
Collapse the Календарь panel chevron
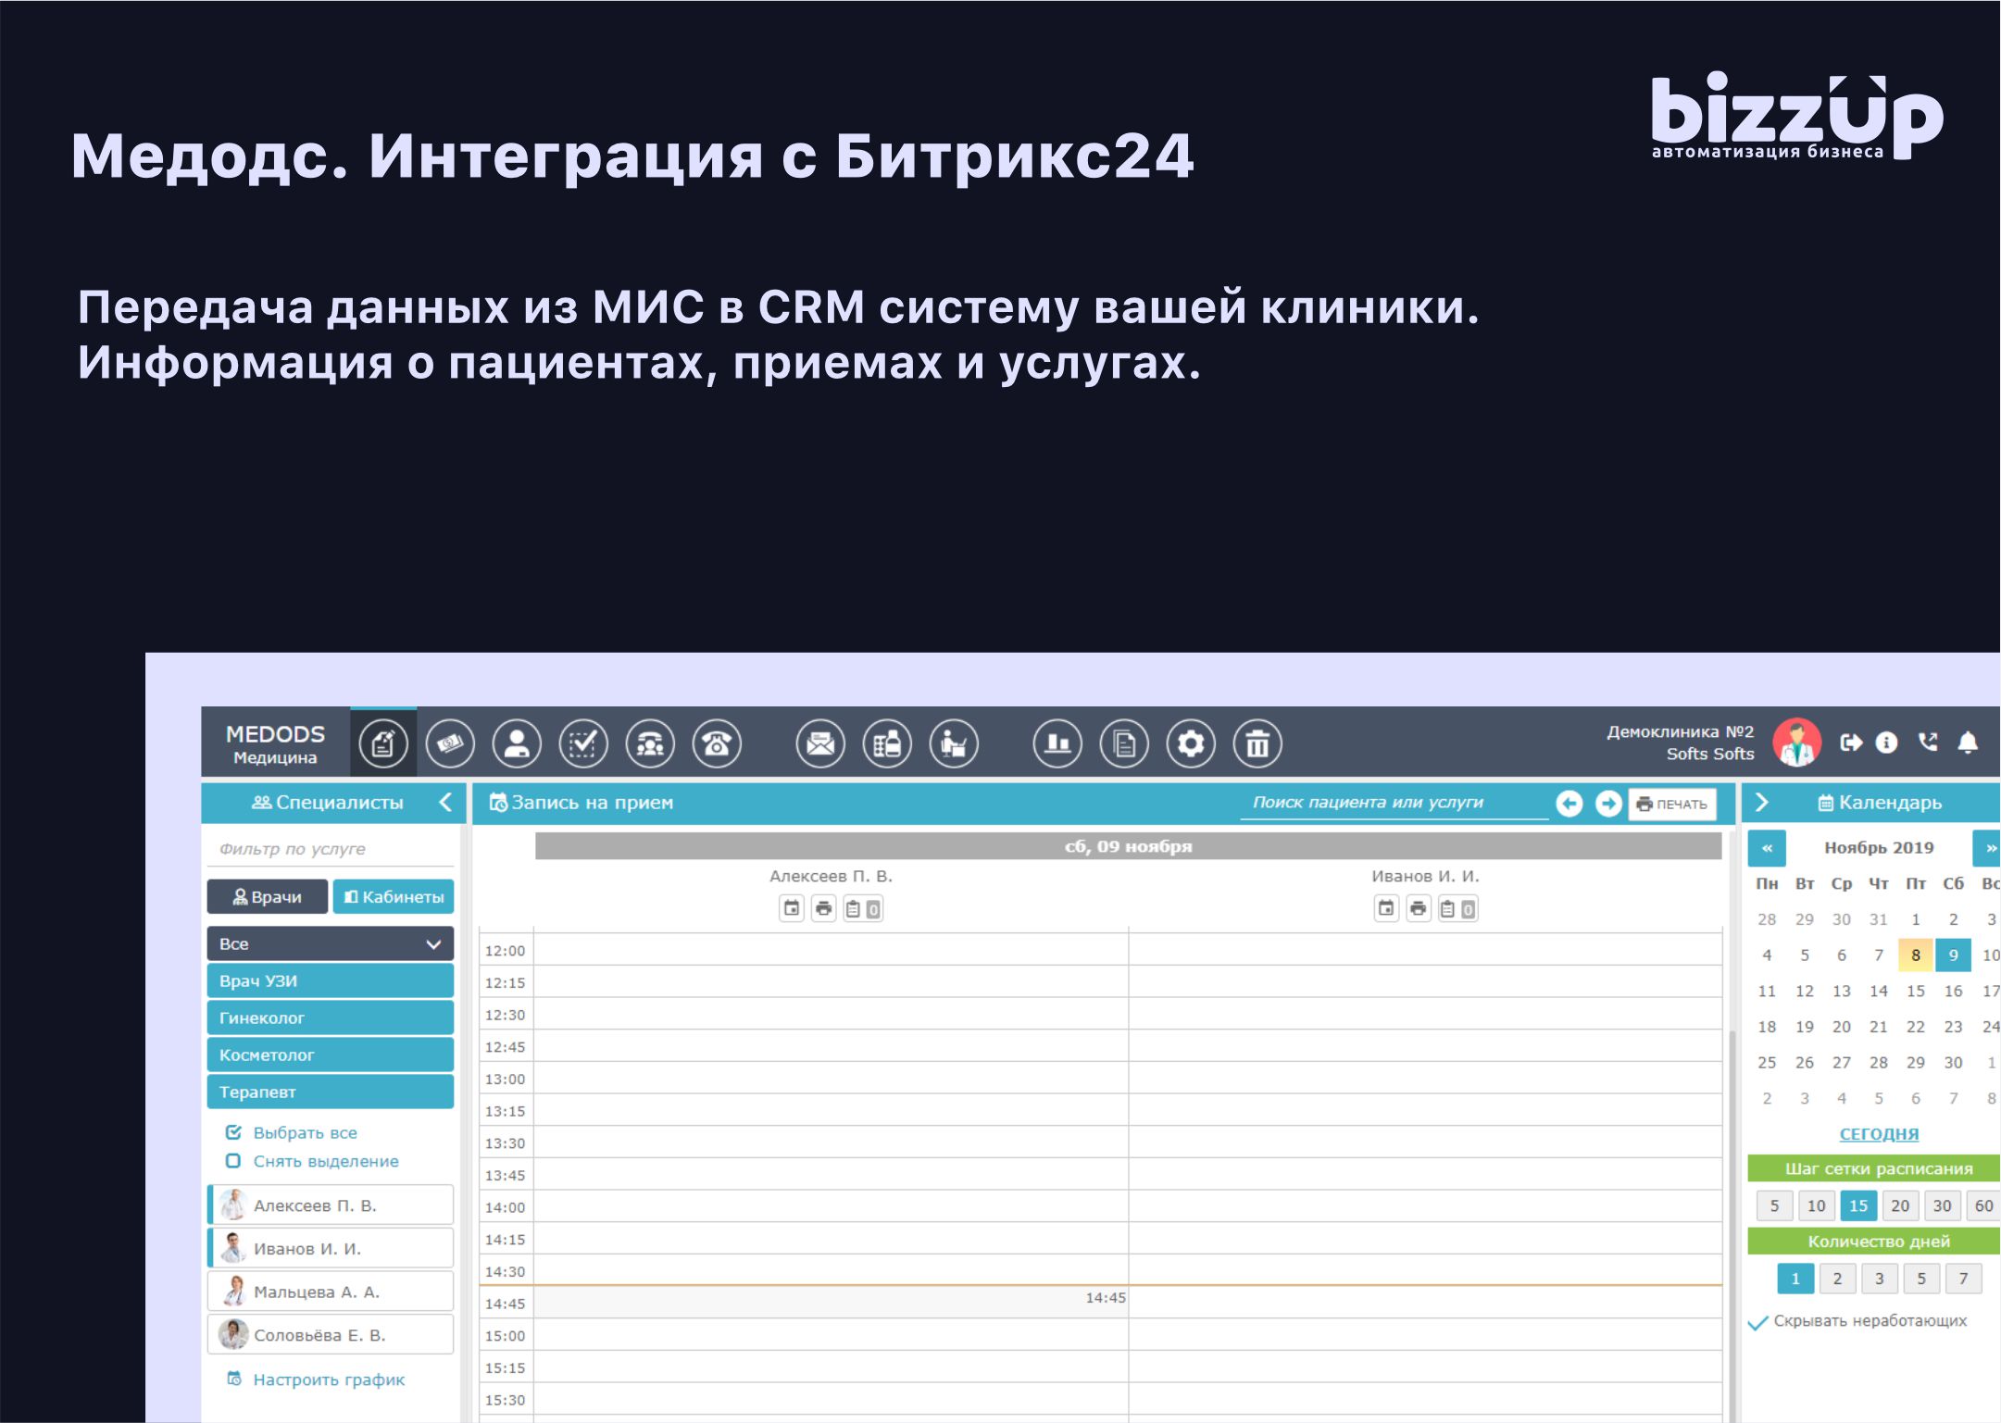coord(1762,803)
